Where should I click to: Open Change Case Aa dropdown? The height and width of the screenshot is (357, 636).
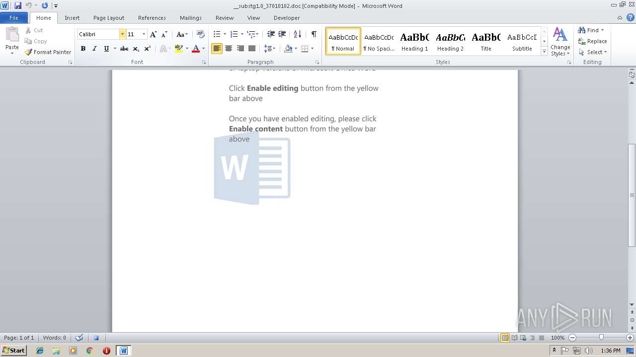tap(182, 34)
